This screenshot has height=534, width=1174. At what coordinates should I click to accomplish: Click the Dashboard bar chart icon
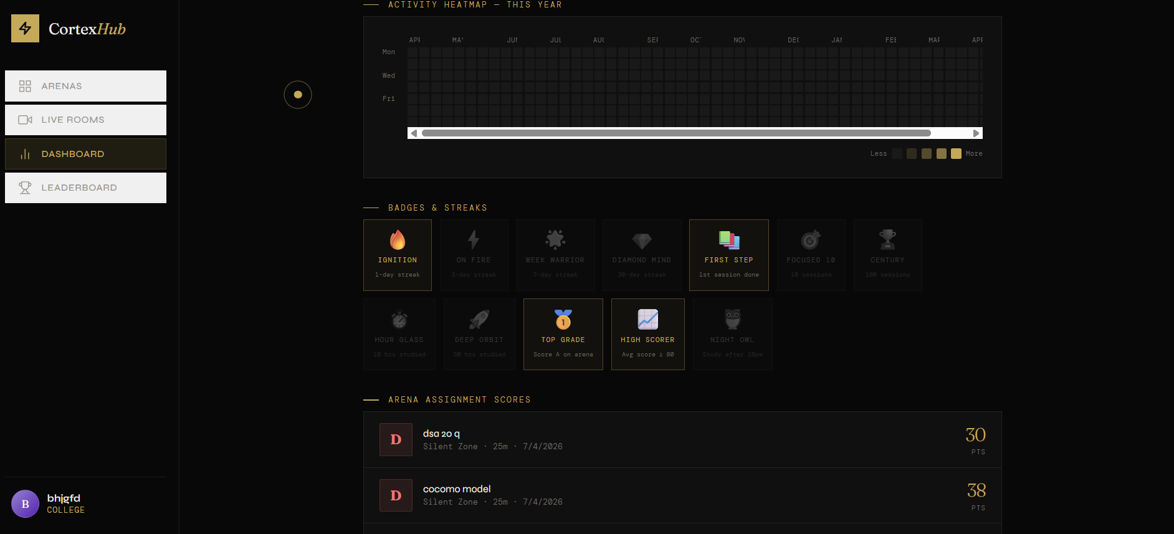click(x=25, y=154)
